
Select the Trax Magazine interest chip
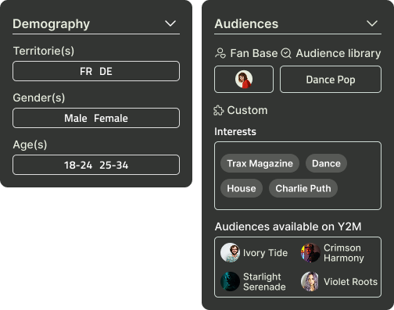coord(260,163)
